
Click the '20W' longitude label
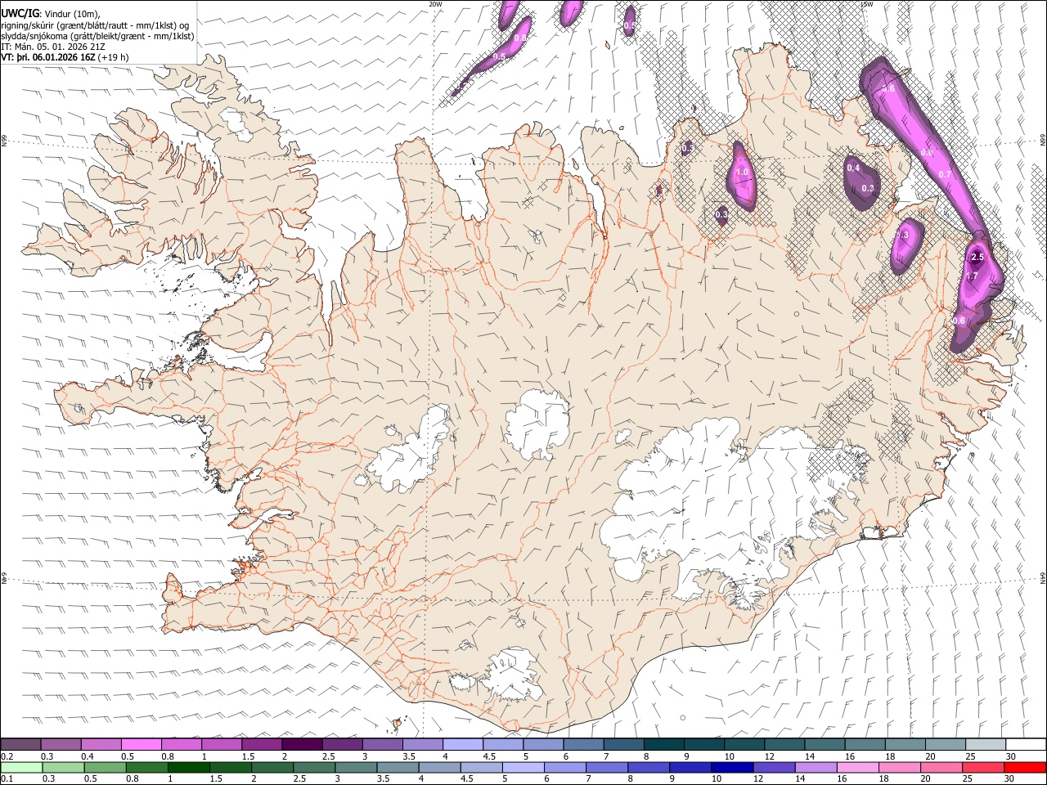pos(435,4)
